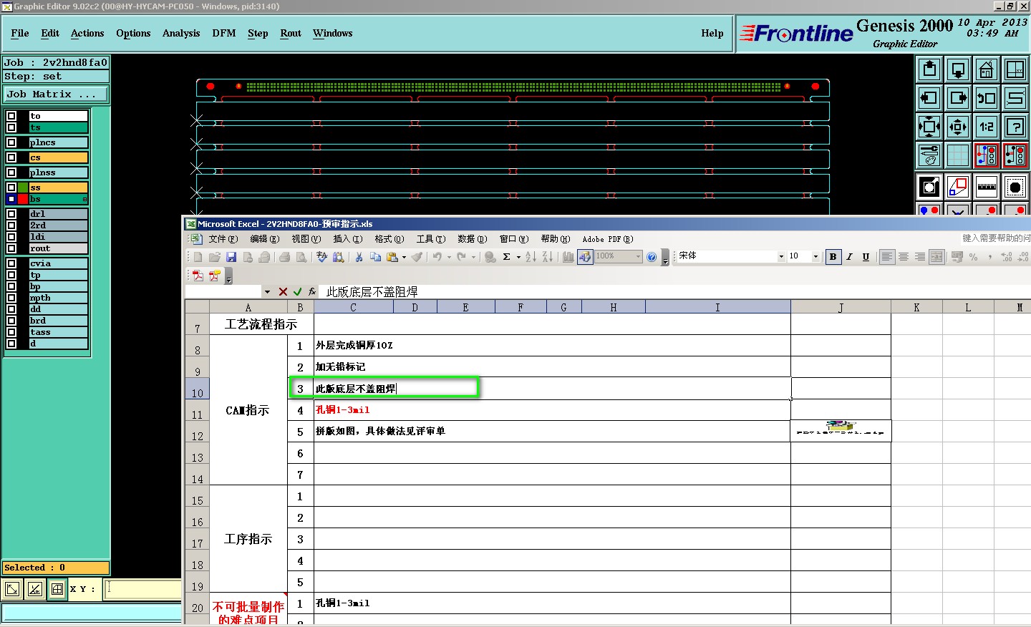The image size is (1031, 627).
Task: Click the Merge and Center icon
Action: pyautogui.click(x=936, y=257)
